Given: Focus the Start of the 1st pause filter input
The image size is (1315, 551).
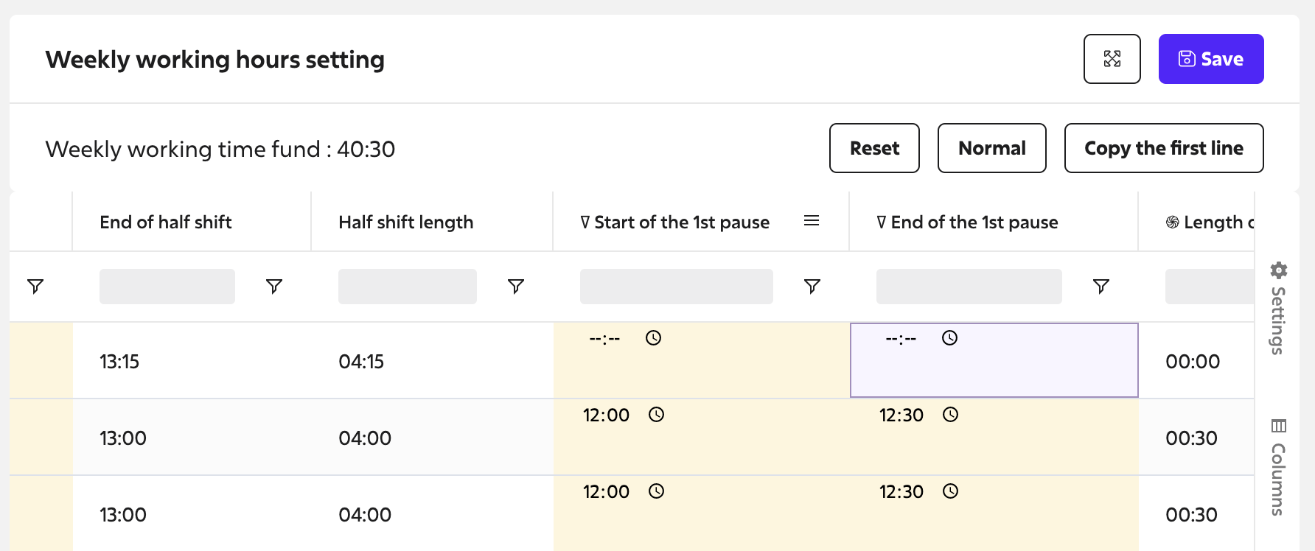Looking at the screenshot, I should [x=677, y=287].
